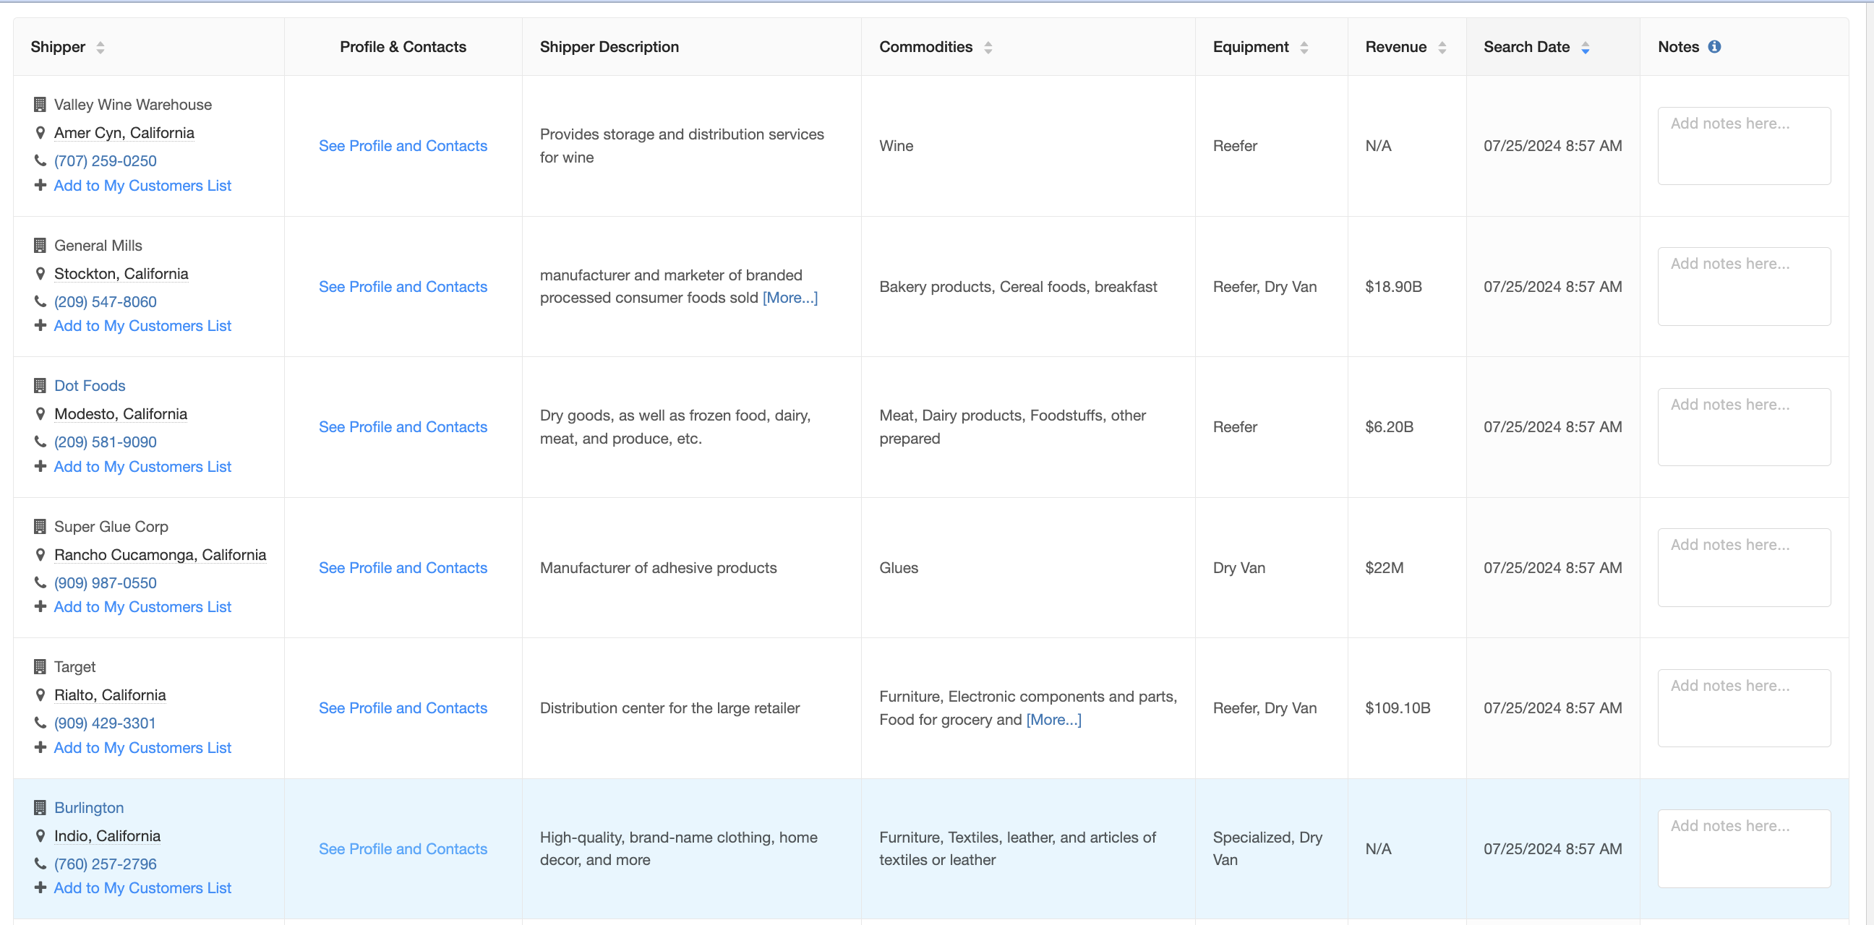Add Burlington to My Customers List
Image resolution: width=1874 pixels, height=925 pixels.
pos(142,888)
